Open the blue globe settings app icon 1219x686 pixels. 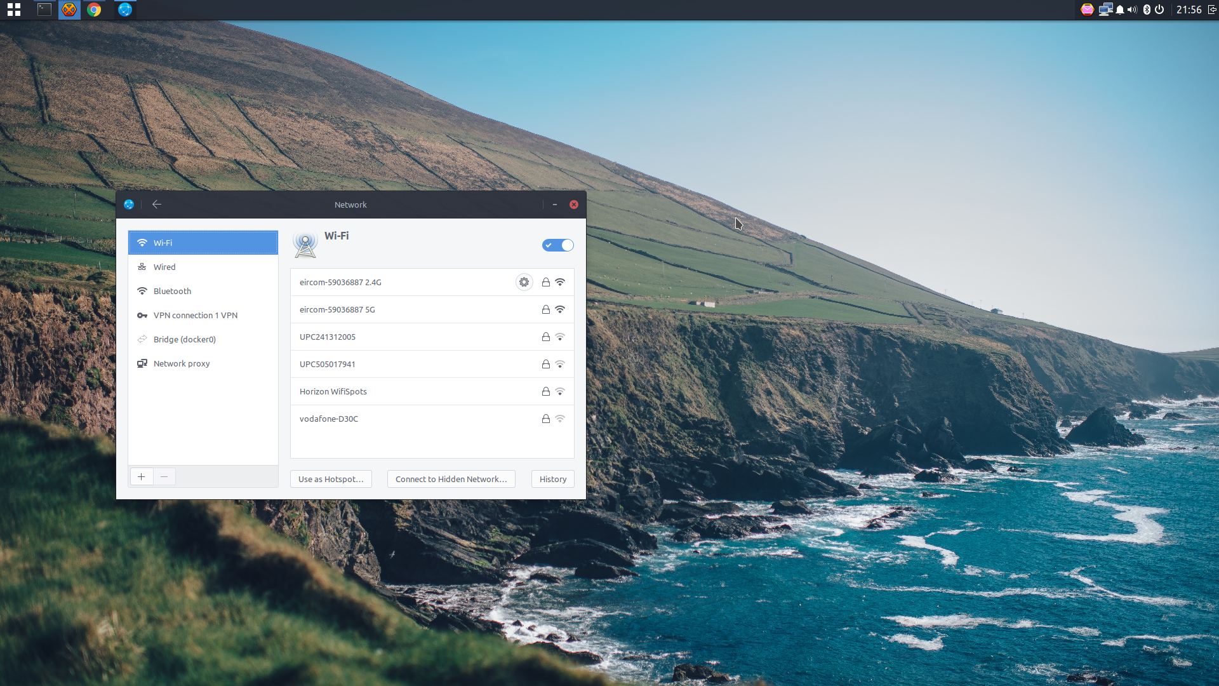(125, 10)
